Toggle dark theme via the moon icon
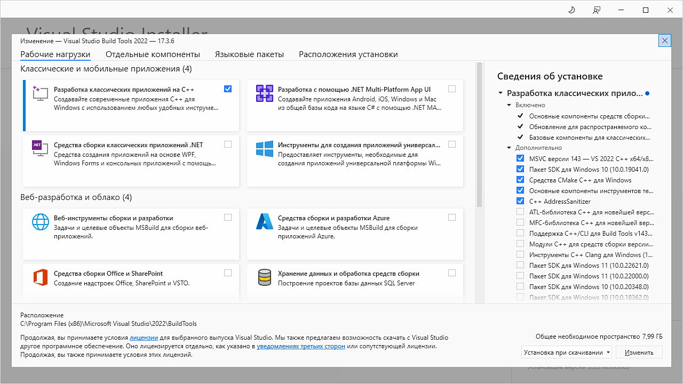Image resolution: width=683 pixels, height=384 pixels. tap(571, 10)
